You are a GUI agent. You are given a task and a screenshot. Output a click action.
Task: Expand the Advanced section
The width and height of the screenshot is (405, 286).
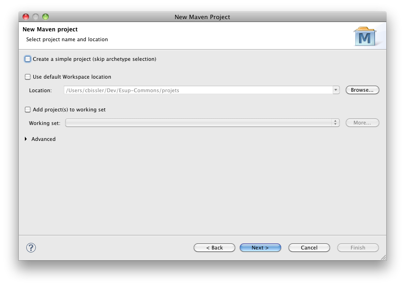tap(26, 139)
